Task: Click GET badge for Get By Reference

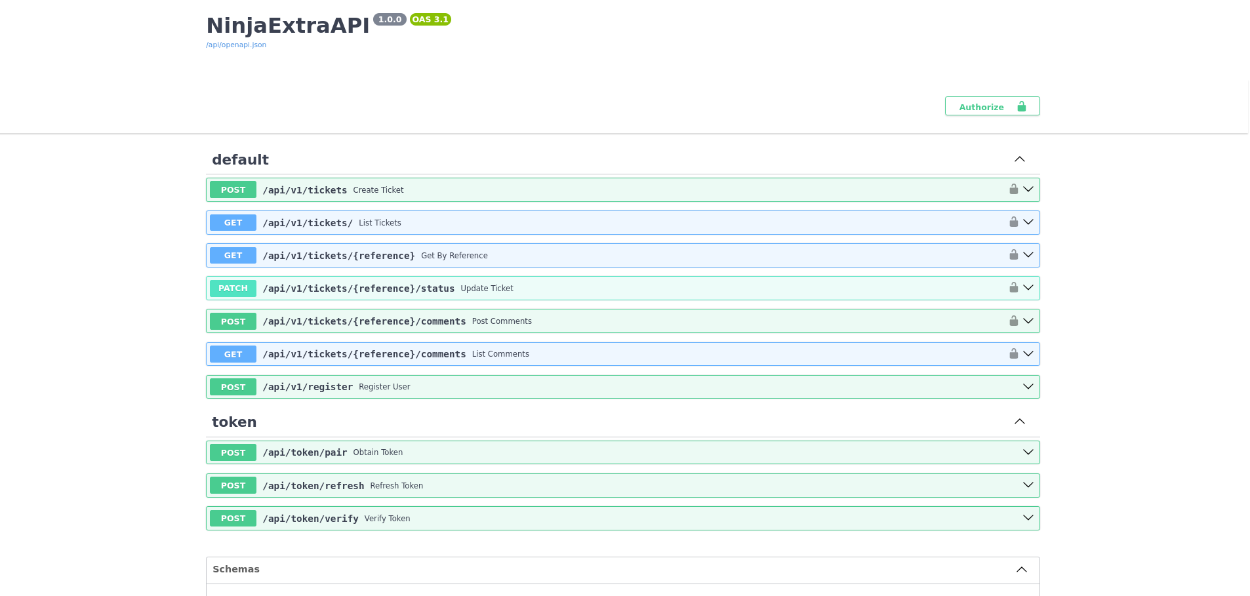Action: (x=233, y=255)
